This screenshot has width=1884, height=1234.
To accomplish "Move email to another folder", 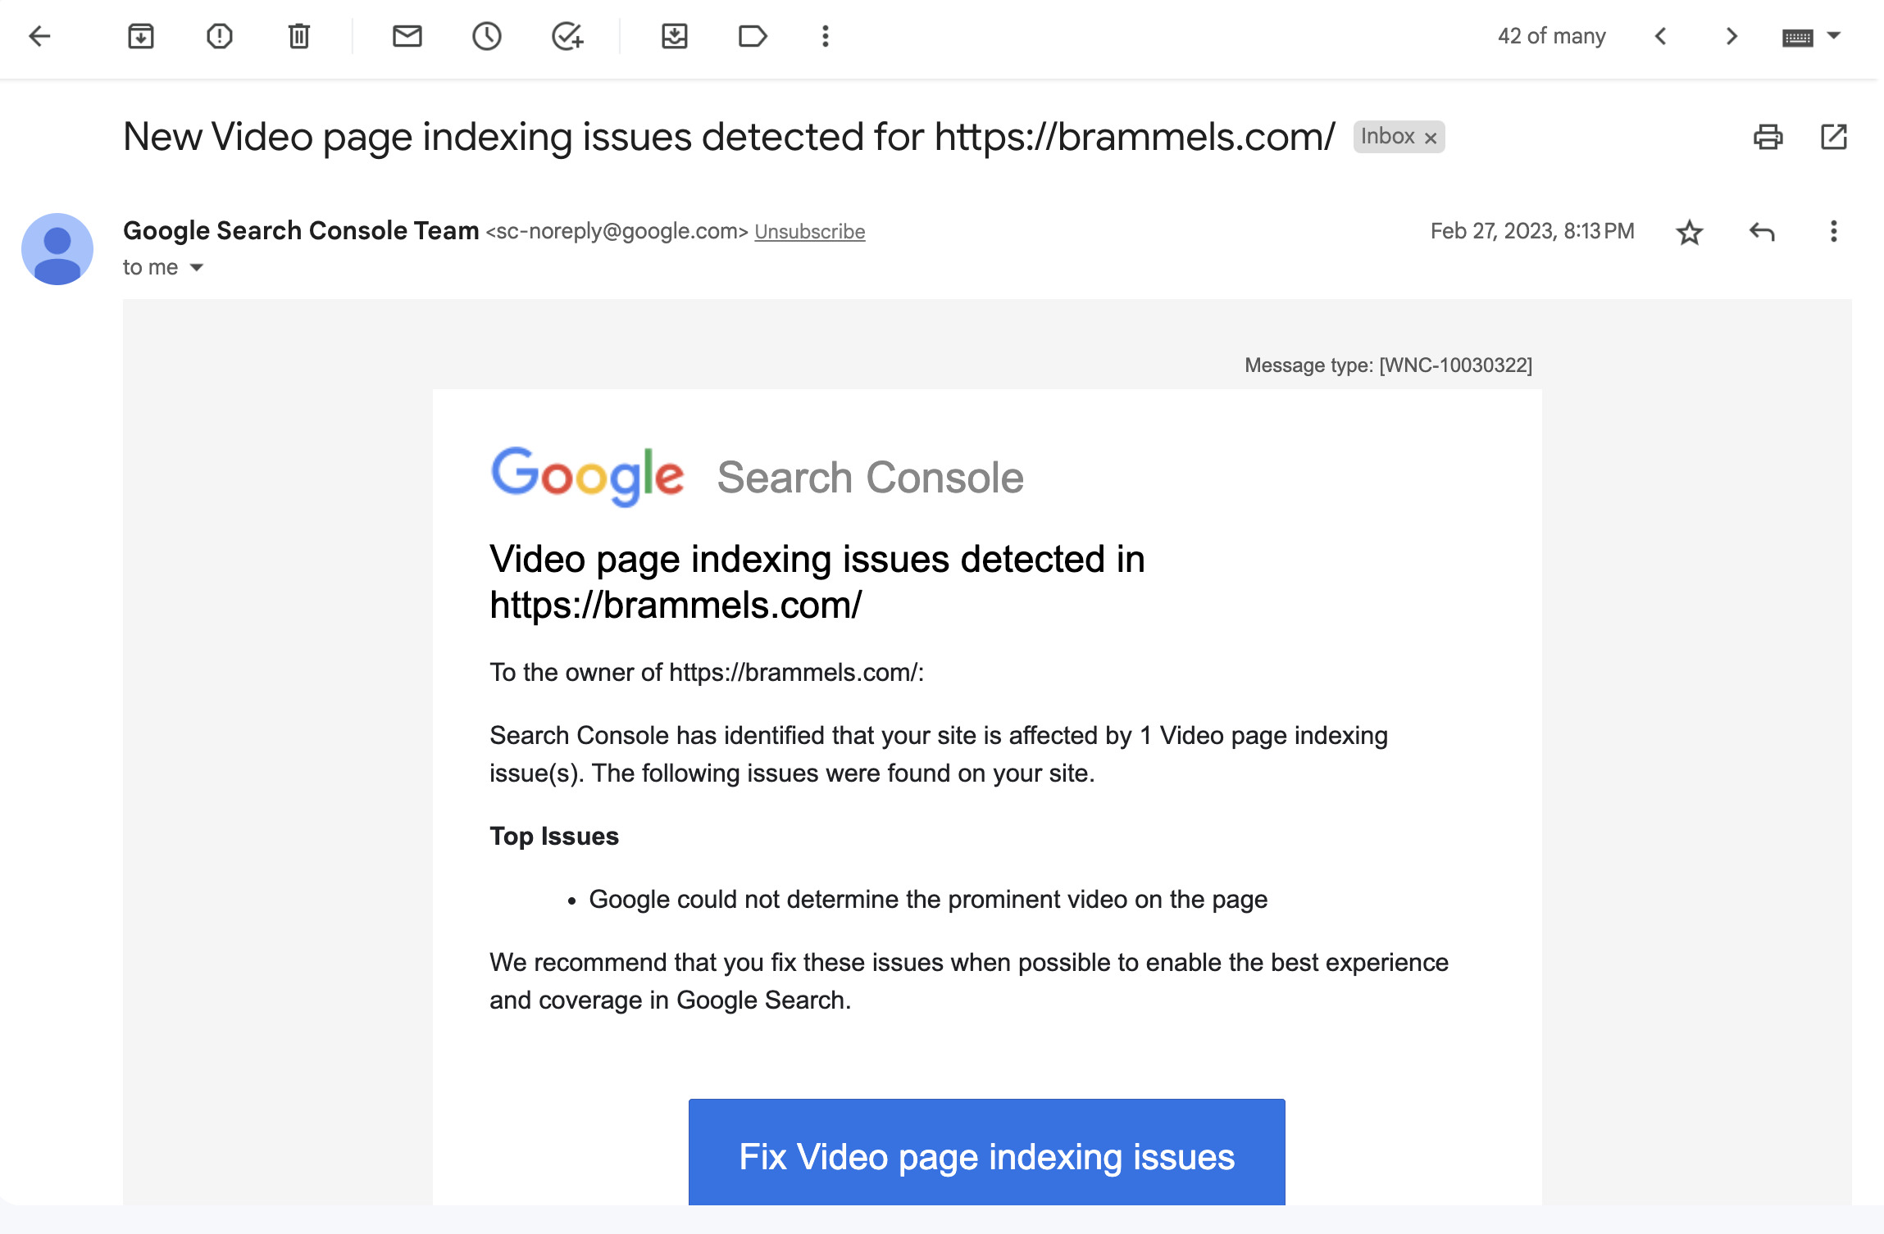I will click(x=675, y=36).
